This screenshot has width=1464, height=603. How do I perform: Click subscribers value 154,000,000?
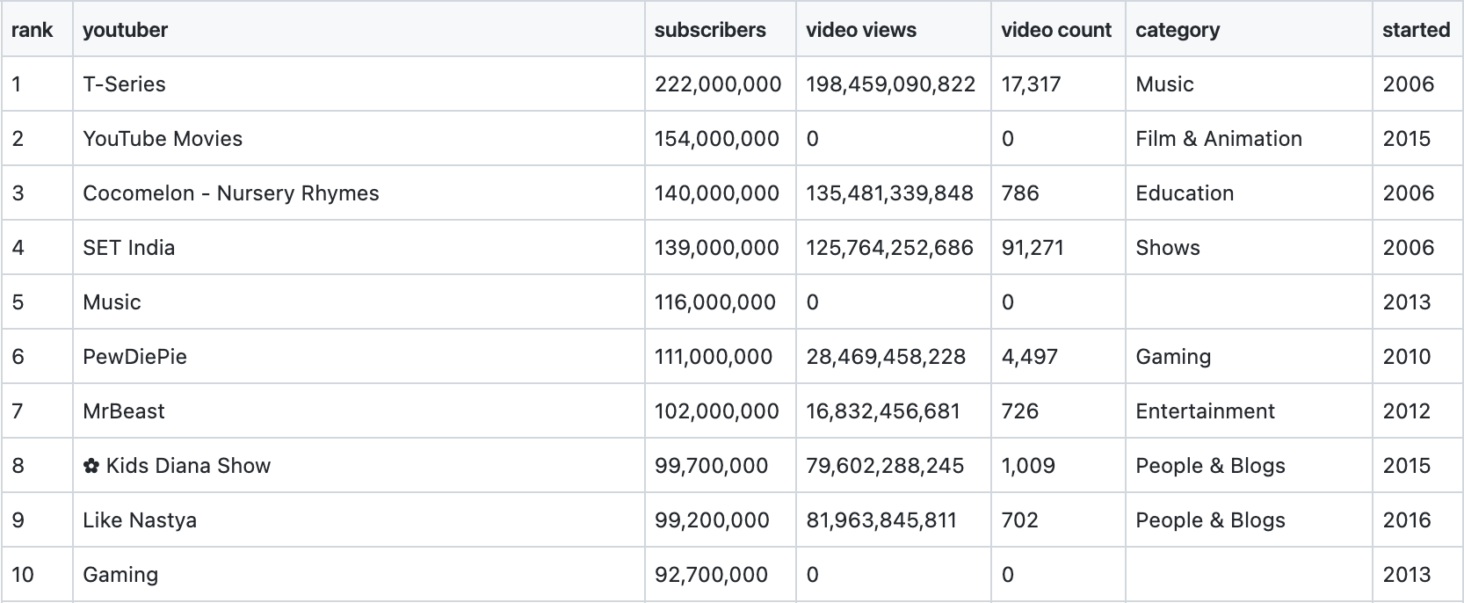coord(716,139)
